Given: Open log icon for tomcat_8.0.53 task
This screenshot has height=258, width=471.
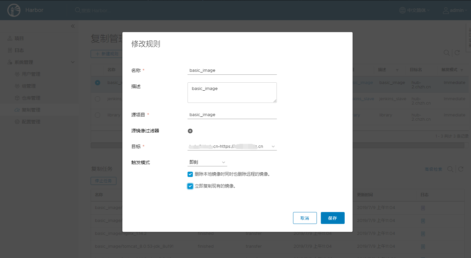Looking at the screenshot, I should point(423,246).
